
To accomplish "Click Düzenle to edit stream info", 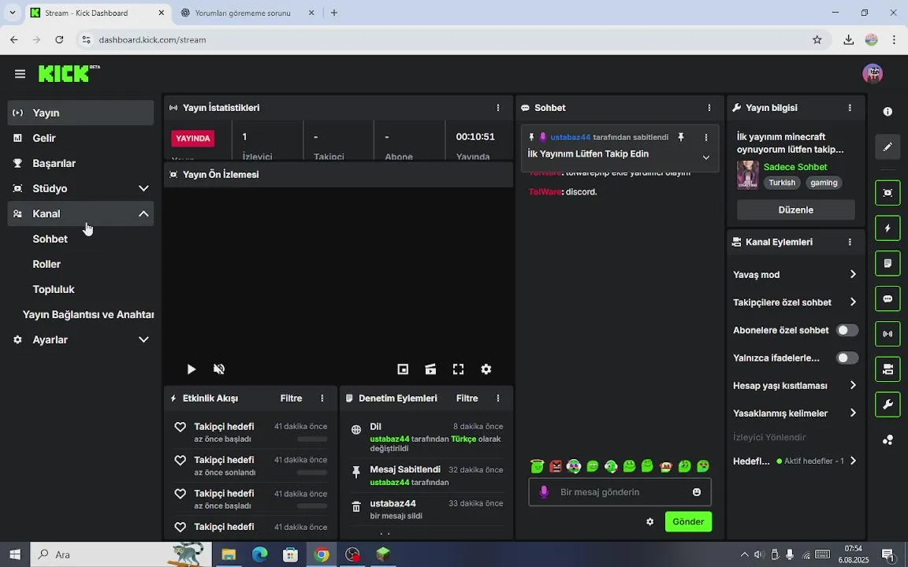I will tap(795, 209).
